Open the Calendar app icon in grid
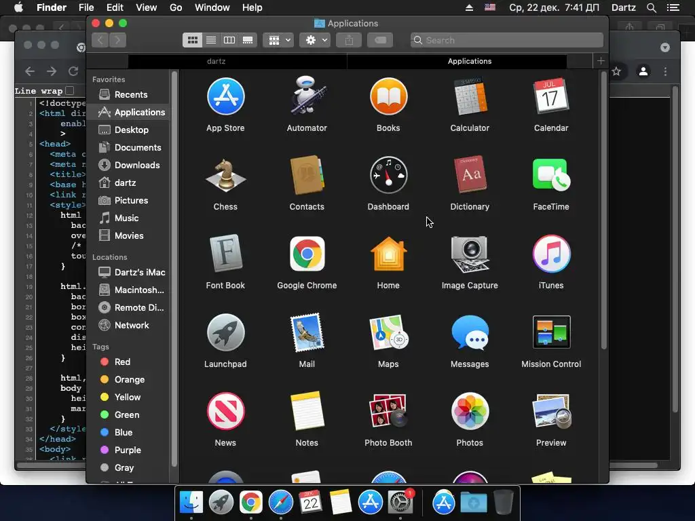 (551, 96)
